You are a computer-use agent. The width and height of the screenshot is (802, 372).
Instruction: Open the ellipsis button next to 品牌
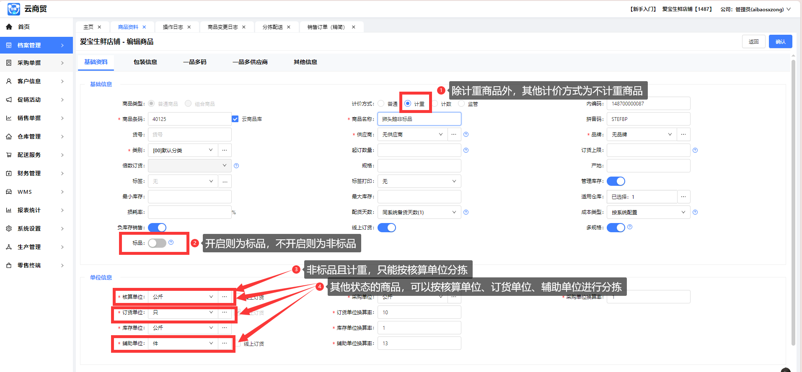(x=683, y=135)
